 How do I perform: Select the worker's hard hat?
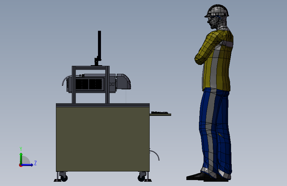pyautogui.click(x=217, y=11)
